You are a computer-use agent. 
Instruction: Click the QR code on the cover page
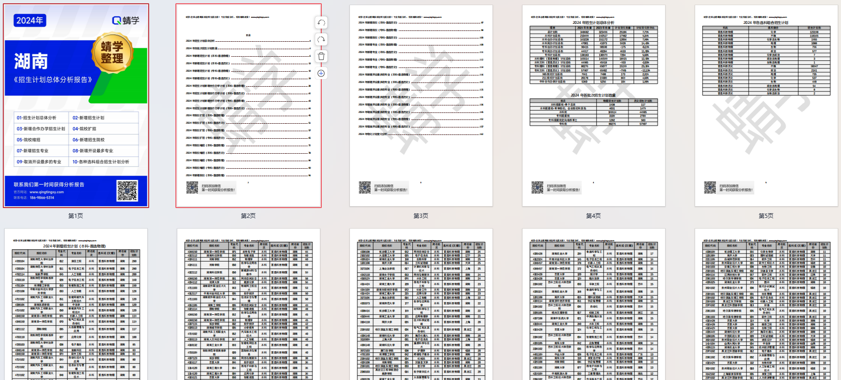coord(127,191)
